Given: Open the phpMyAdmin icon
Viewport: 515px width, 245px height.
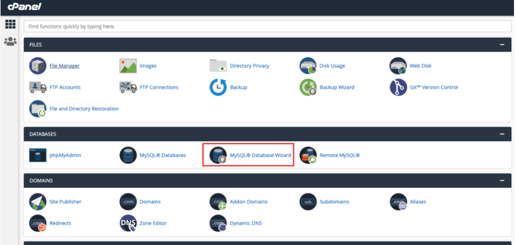Looking at the screenshot, I should (x=38, y=155).
